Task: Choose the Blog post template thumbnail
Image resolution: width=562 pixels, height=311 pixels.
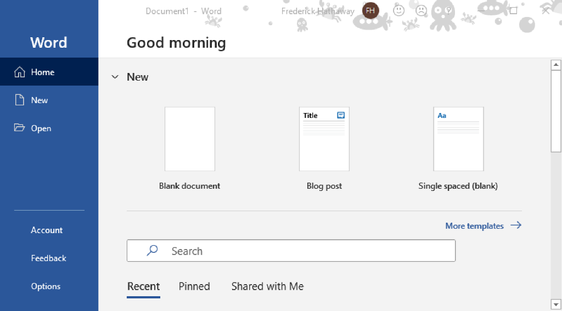Action: tap(324, 139)
